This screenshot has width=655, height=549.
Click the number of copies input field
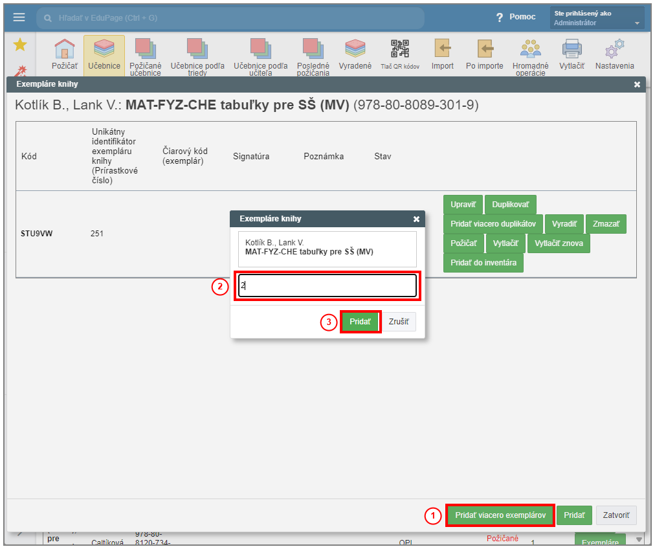pyautogui.click(x=327, y=286)
